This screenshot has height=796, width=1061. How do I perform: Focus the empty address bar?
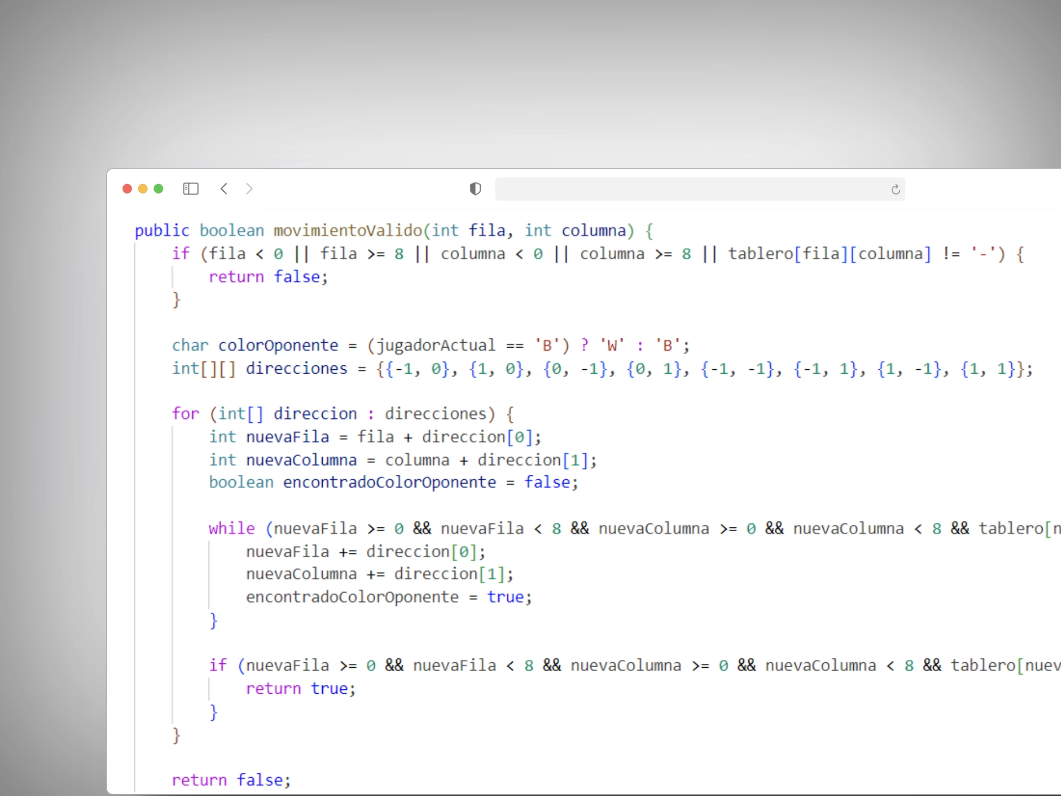tap(700, 189)
